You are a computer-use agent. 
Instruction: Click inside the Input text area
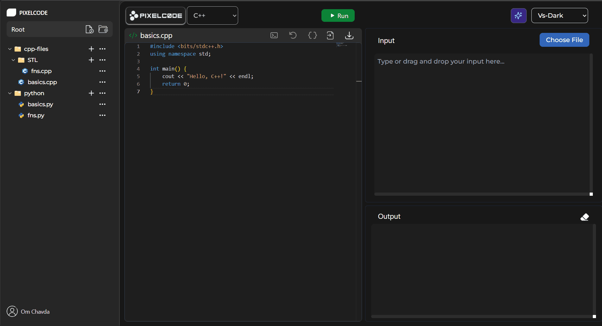coord(481,123)
